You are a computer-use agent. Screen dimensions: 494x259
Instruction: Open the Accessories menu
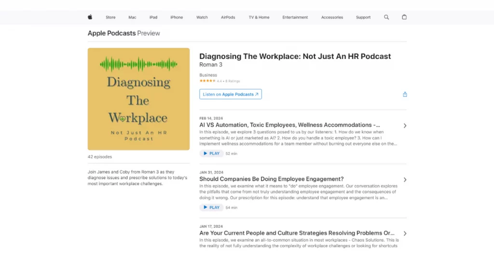tap(332, 17)
